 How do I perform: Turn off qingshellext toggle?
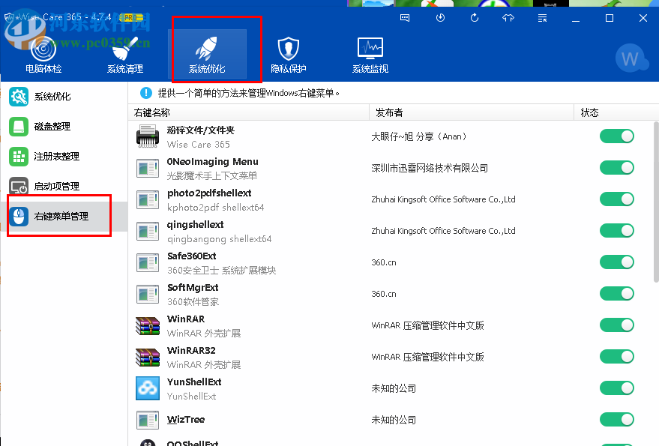tap(616, 231)
